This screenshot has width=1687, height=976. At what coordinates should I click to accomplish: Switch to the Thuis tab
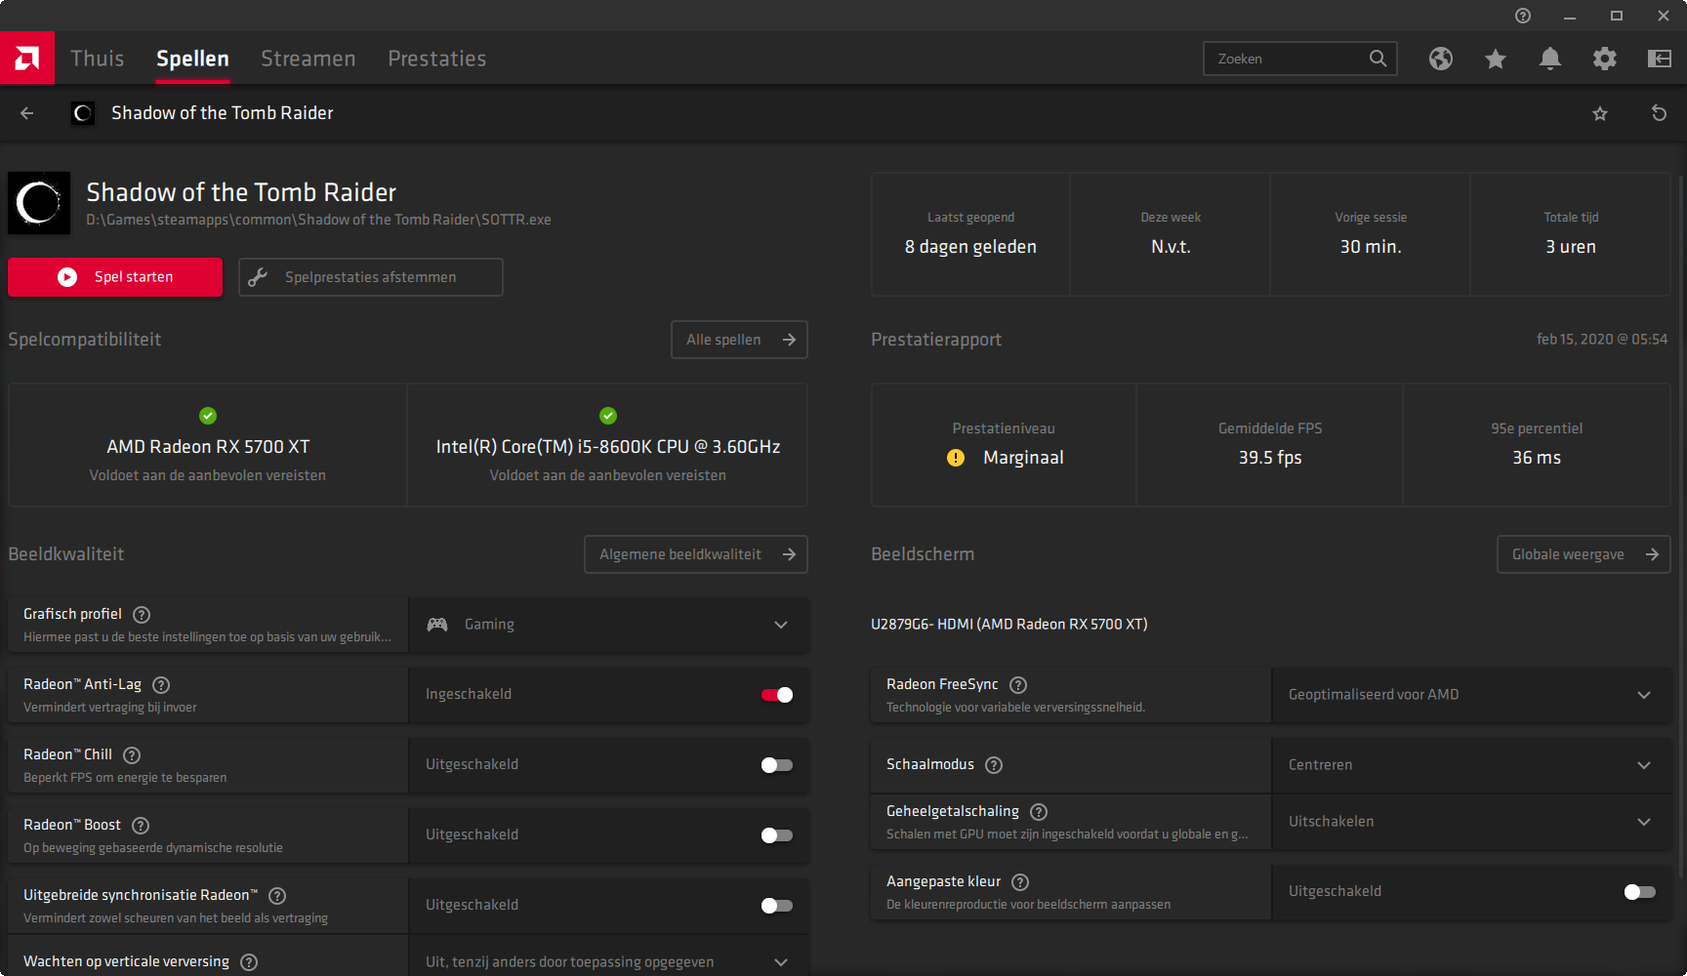coord(98,59)
